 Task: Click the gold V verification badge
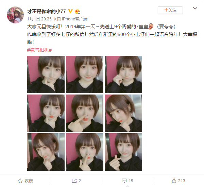[x=70, y=11]
